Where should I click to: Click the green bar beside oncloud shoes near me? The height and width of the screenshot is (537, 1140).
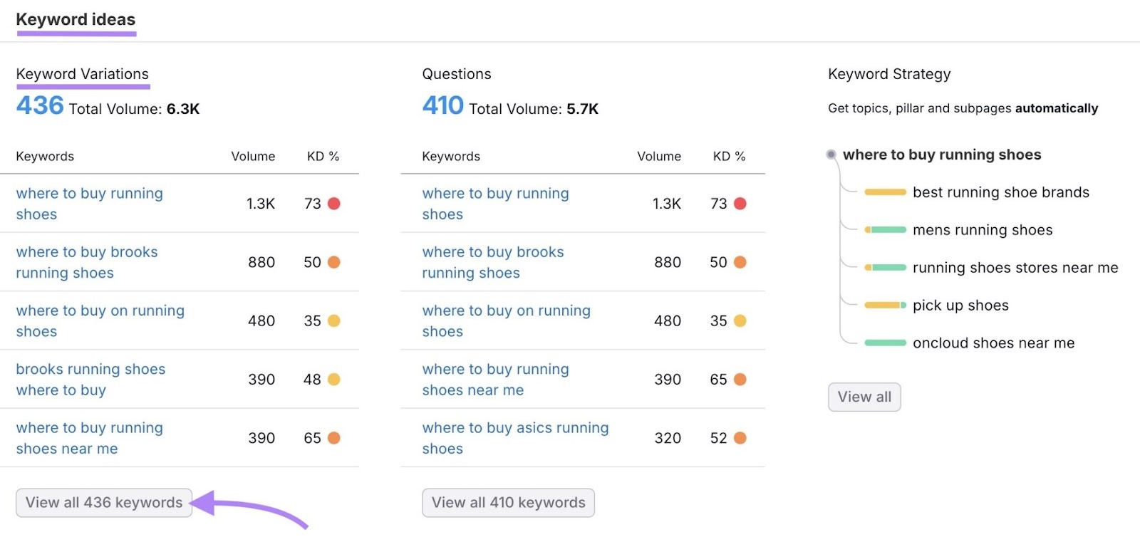tap(885, 343)
